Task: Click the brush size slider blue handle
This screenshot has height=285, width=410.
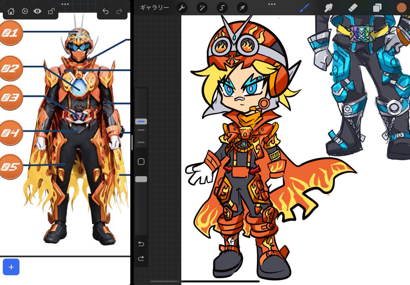Action: 141,121
